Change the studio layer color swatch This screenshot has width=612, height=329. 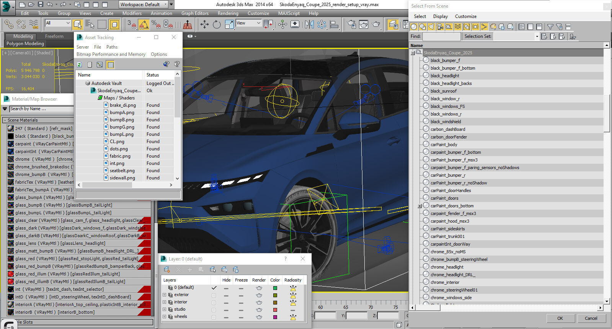click(275, 309)
